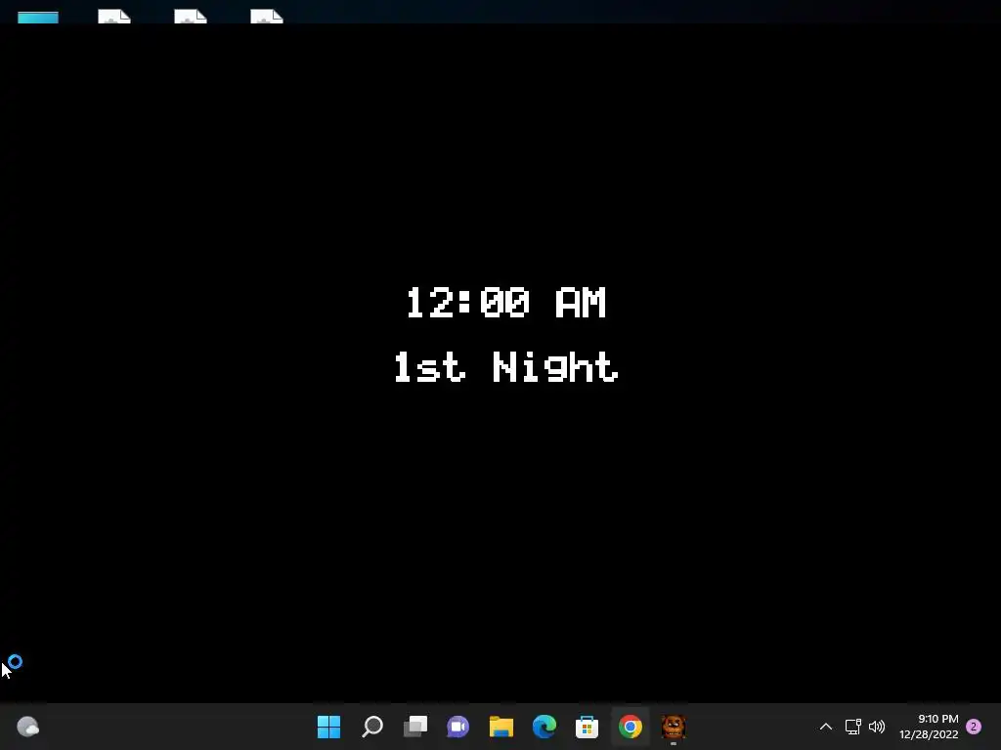Open File Explorer from taskbar

[501, 727]
